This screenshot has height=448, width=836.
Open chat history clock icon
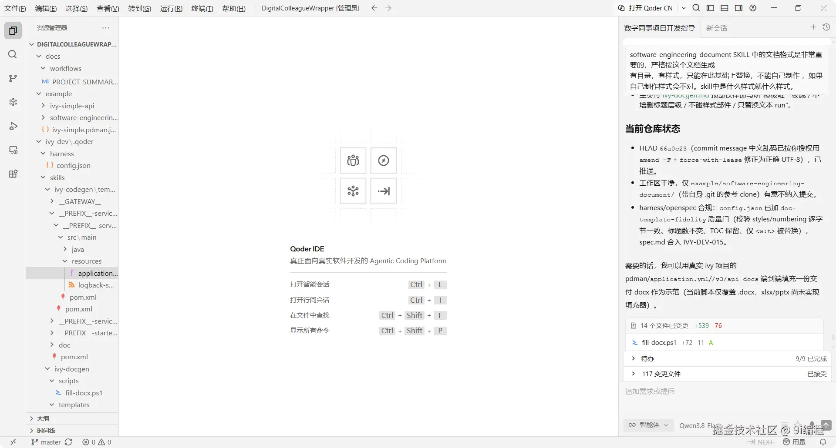click(826, 27)
